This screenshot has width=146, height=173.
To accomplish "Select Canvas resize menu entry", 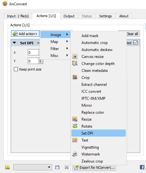I will 99,57.
